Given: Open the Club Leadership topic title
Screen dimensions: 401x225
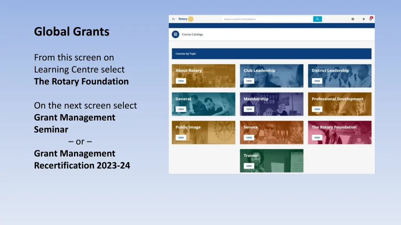Looking at the screenshot, I should click(x=259, y=70).
